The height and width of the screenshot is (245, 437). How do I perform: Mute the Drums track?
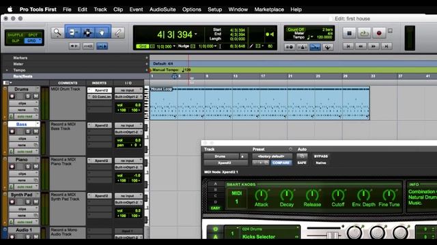pos(36,96)
